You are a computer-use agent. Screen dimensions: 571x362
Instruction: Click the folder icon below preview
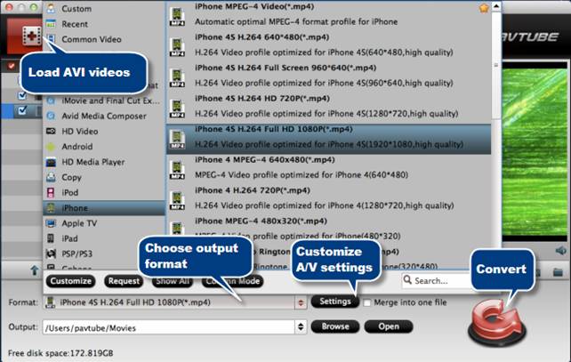[558, 271]
